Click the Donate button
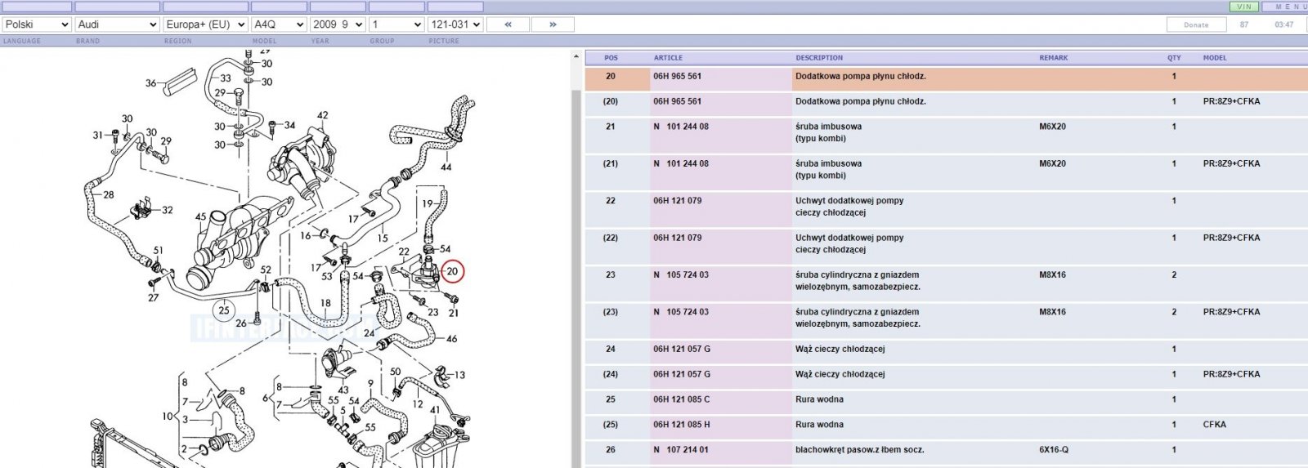The height and width of the screenshot is (468, 1308). click(x=1196, y=25)
